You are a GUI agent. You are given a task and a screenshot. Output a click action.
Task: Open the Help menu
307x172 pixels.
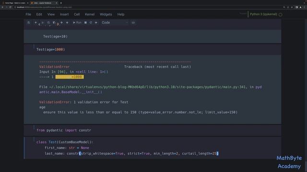(x=121, y=14)
